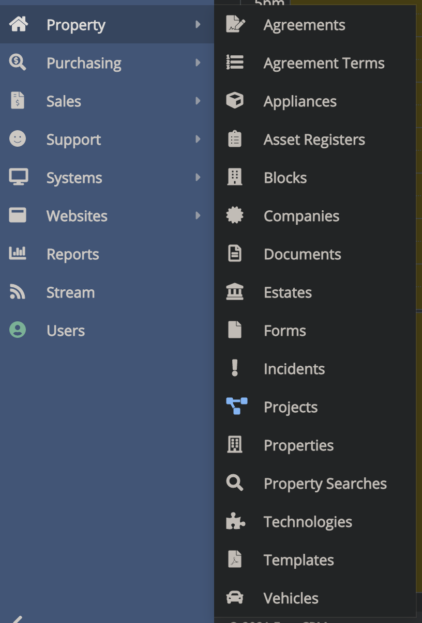Click the Projects diagram icon
This screenshot has height=623, width=422.
tap(236, 407)
